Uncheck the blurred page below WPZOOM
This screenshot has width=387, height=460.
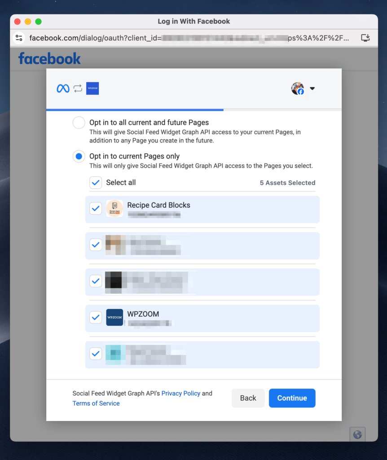(96, 354)
